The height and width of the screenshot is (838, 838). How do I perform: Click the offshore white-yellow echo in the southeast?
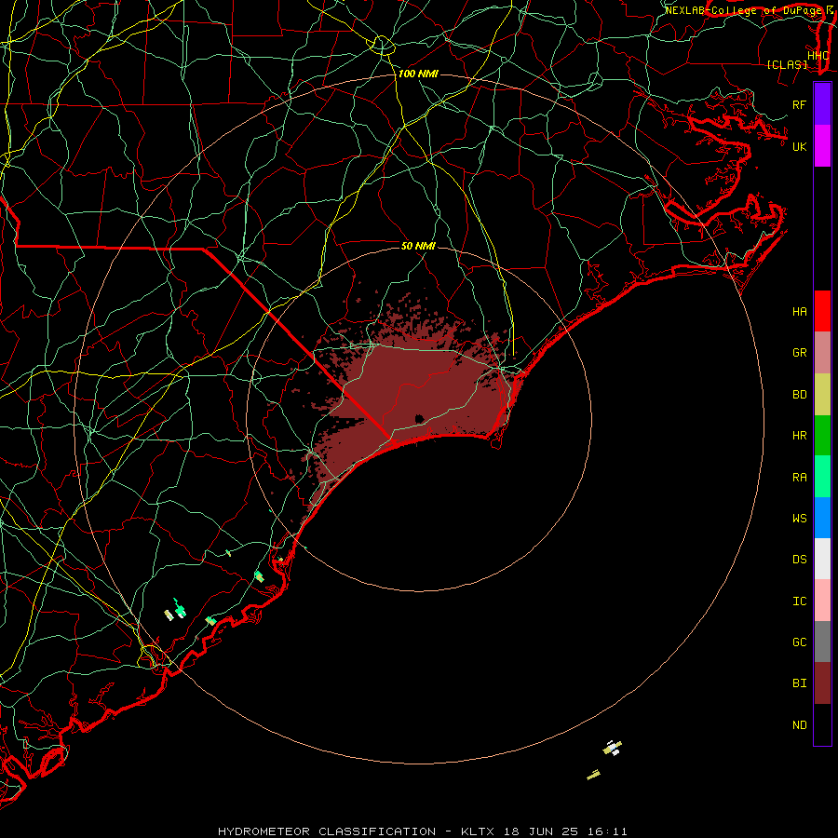pos(612,748)
